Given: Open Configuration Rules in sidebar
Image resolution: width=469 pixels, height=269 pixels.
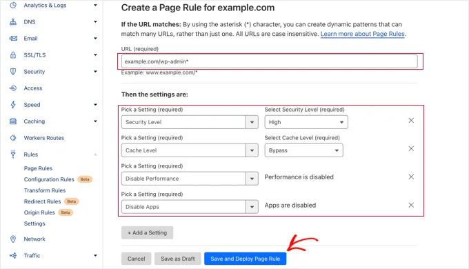Looking at the screenshot, I should click(x=49, y=179).
